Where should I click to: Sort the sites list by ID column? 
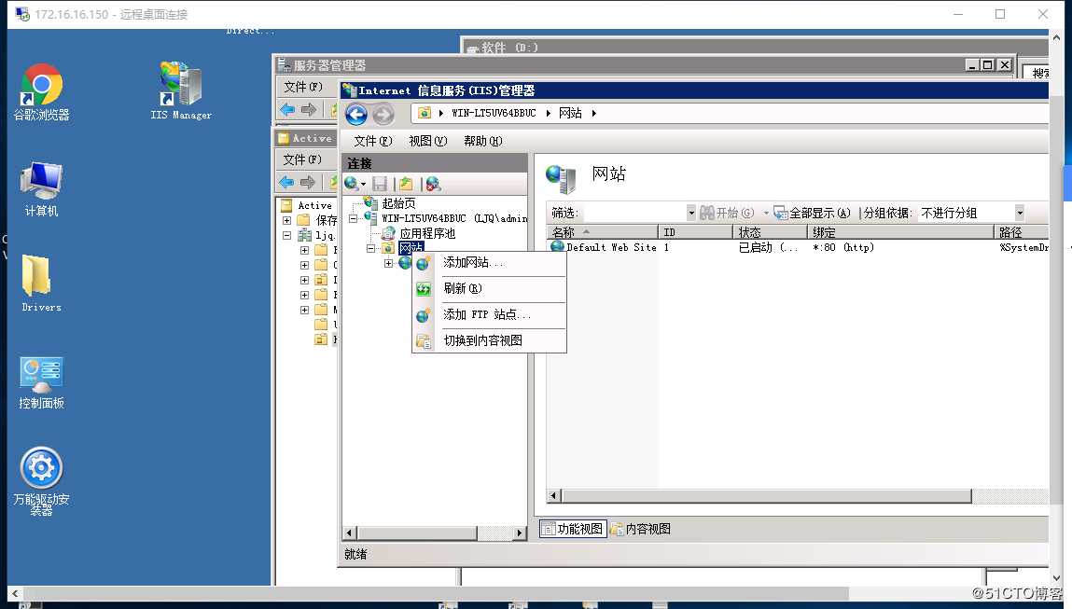pyautogui.click(x=695, y=232)
